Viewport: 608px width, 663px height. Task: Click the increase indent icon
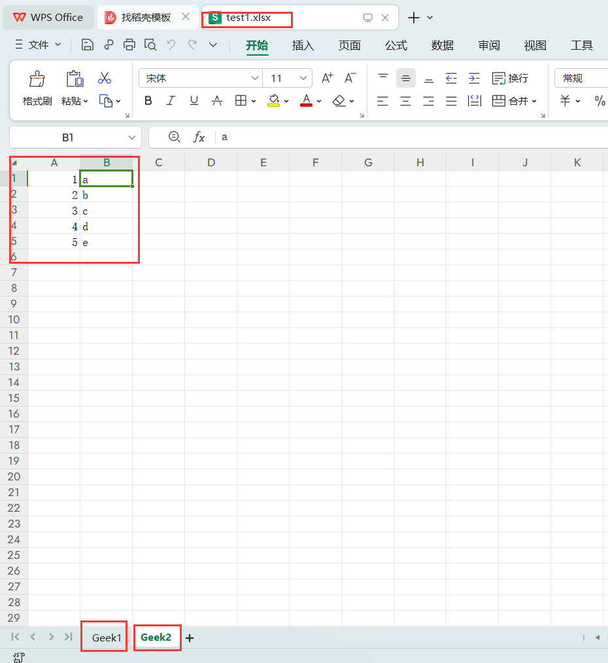point(474,79)
